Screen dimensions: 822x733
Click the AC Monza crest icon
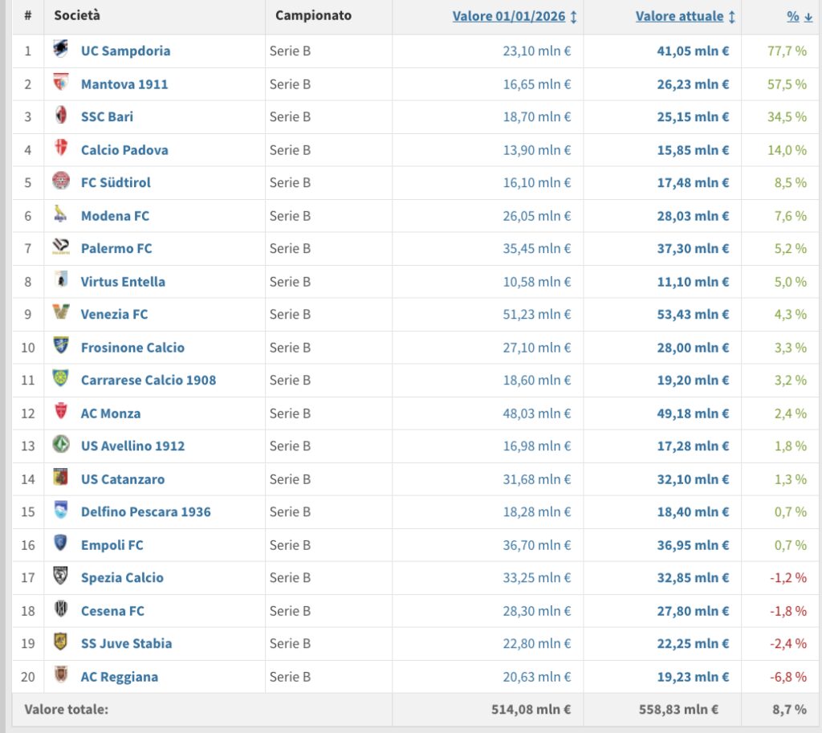pos(61,413)
